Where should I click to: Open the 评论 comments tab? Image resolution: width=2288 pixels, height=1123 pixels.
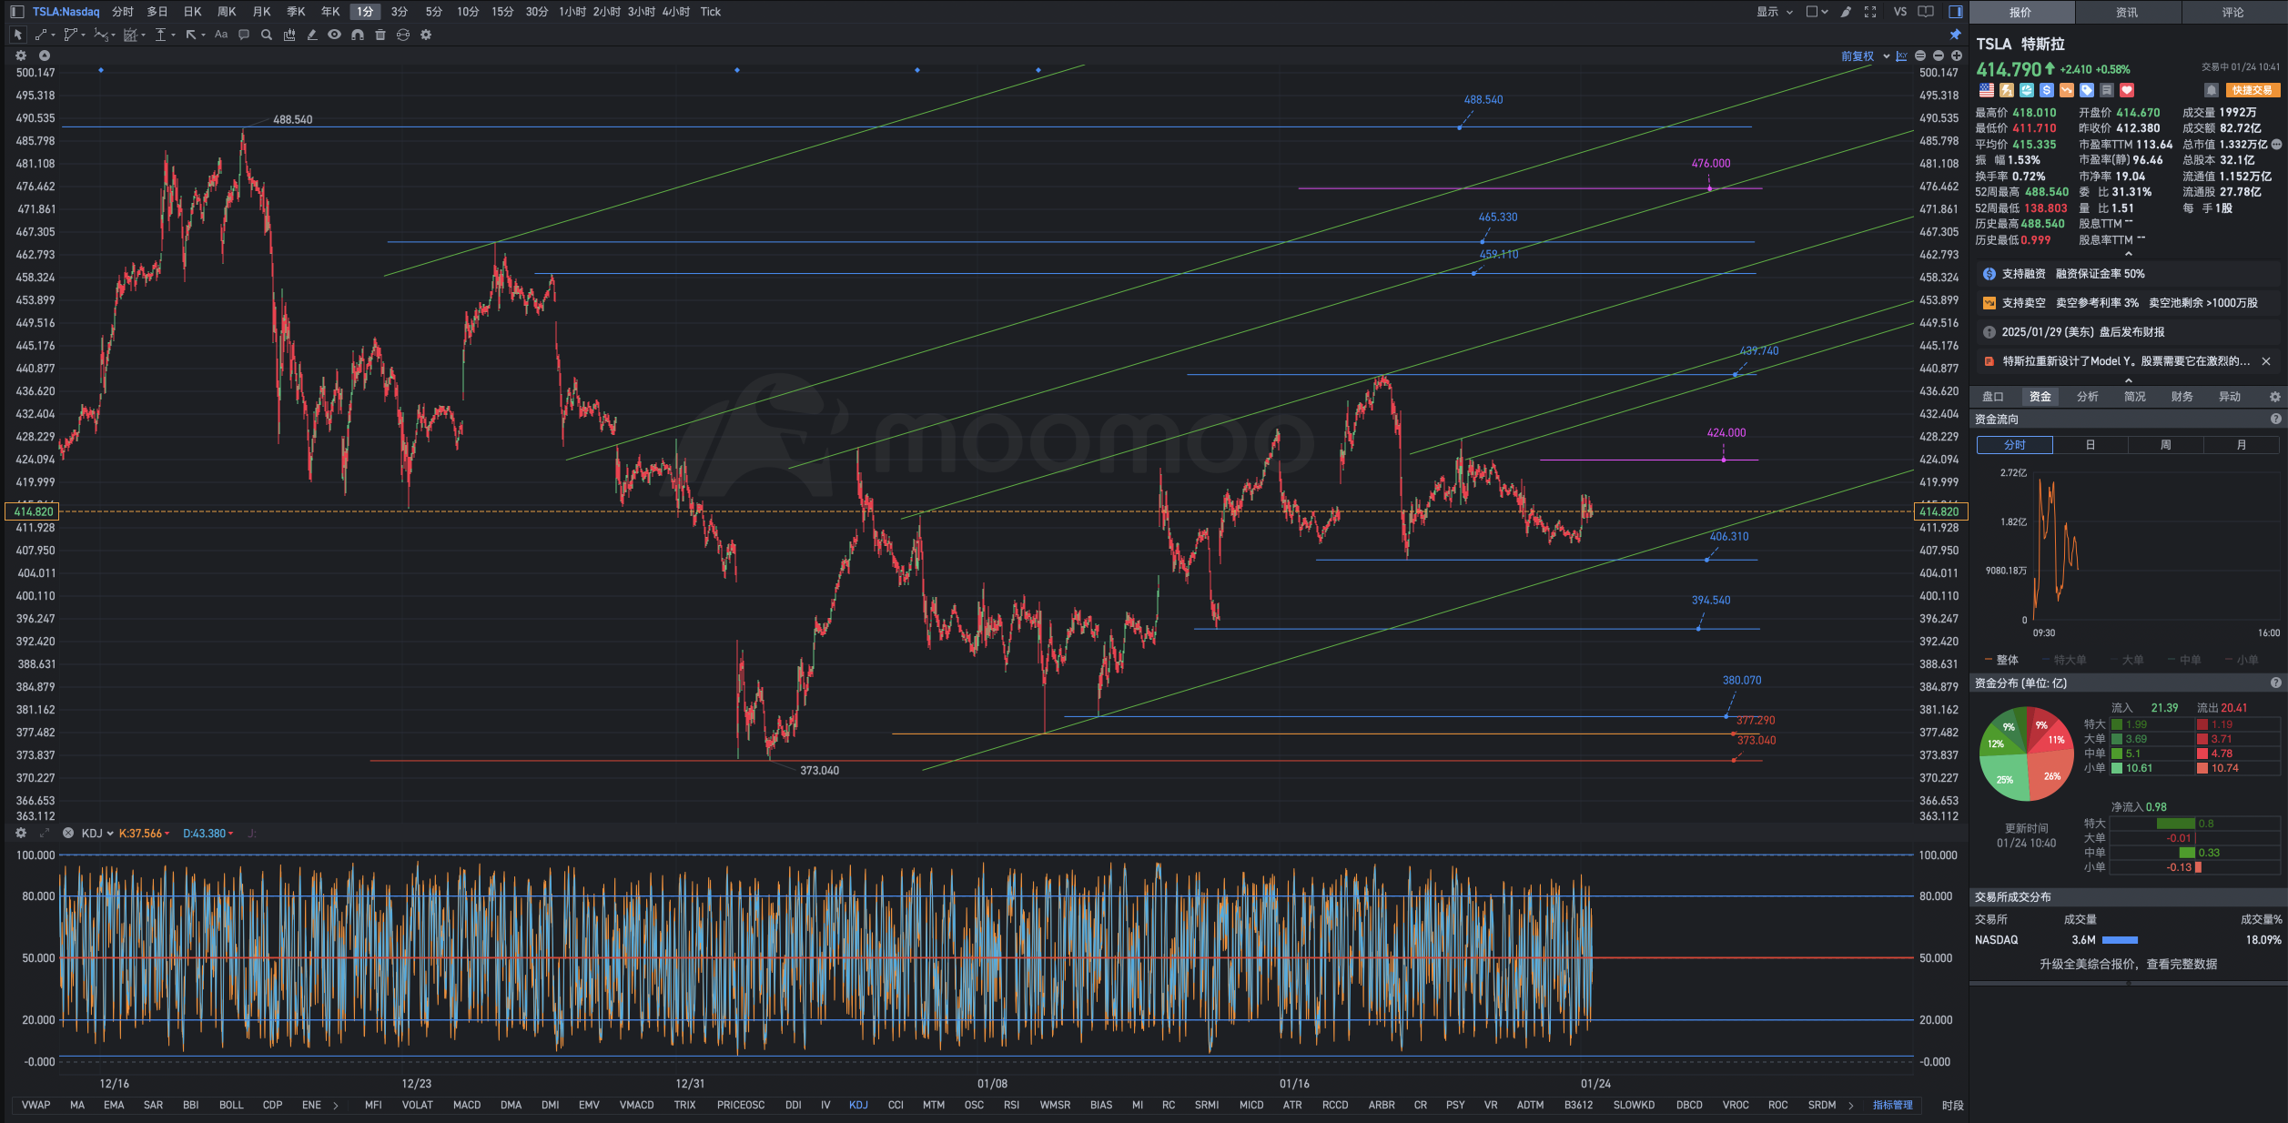click(2233, 12)
